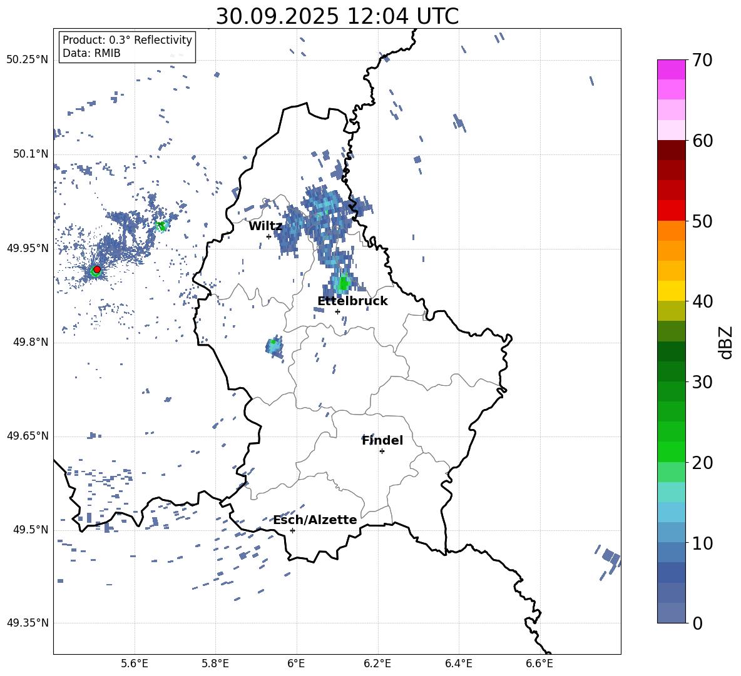Click the 60 tick label on colorbar
The image size is (741, 676).
point(702,141)
